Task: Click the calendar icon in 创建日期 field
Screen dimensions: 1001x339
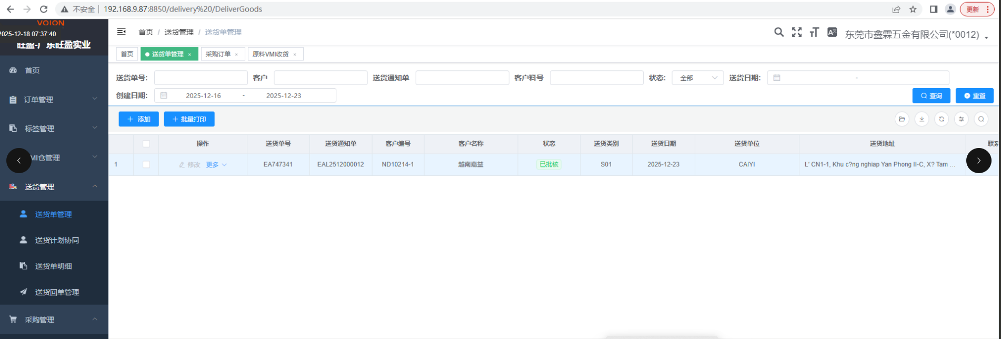Action: click(164, 96)
